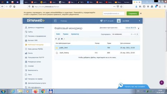Go to home directory icon
This screenshot has height=94, width=167.
(x=62, y=39)
